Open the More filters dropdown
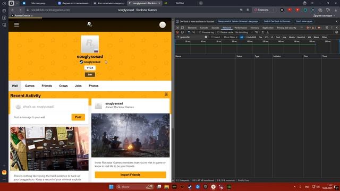The image size is (340, 191). (230, 37)
